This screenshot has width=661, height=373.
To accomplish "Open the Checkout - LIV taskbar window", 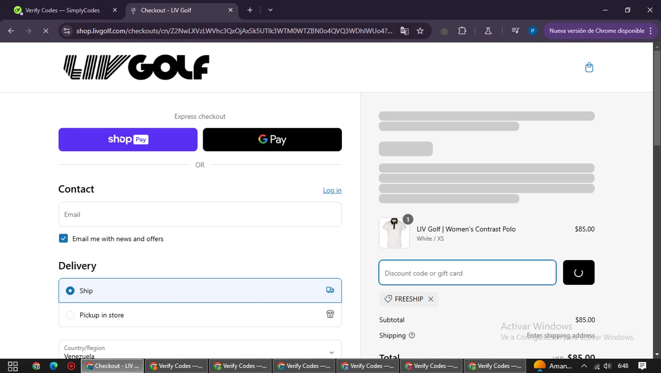I will (112, 366).
